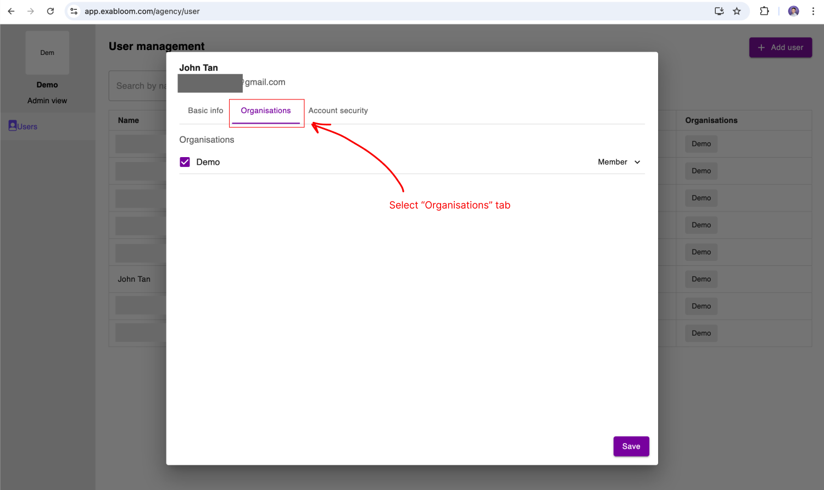This screenshot has width=824, height=490.
Task: Open the Member role dropdown
Action: pyautogui.click(x=619, y=162)
